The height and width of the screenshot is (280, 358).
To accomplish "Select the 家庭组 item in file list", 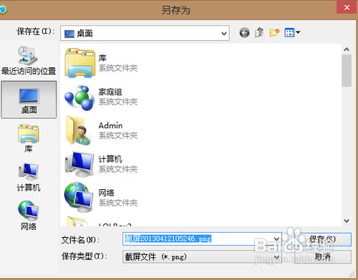I will pyautogui.click(x=102, y=97).
